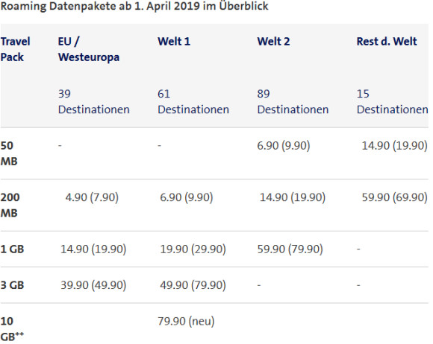Click the Welt 2 column header
Viewport: 433px width, 344px height.
coord(273,42)
